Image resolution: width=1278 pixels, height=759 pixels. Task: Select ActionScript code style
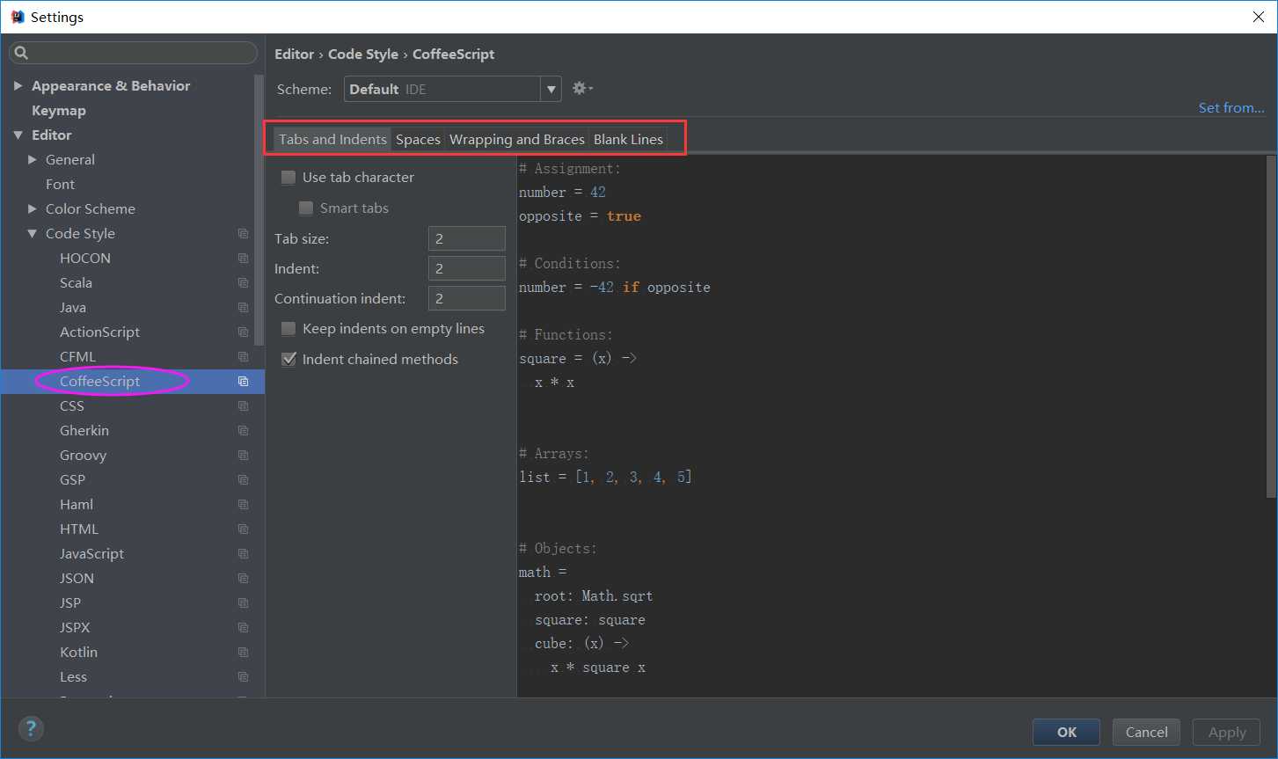99,332
